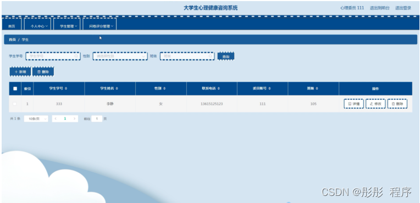Sort the table by 联系电话 column
This screenshot has width=420, height=203.
[x=219, y=88]
